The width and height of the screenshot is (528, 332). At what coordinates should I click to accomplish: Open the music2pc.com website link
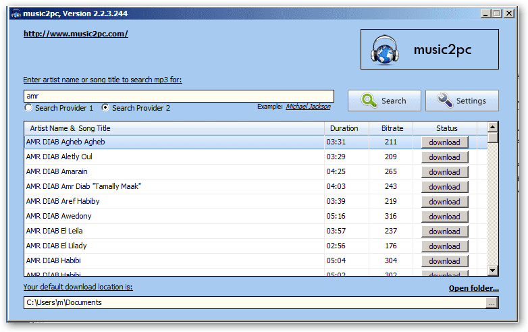76,34
